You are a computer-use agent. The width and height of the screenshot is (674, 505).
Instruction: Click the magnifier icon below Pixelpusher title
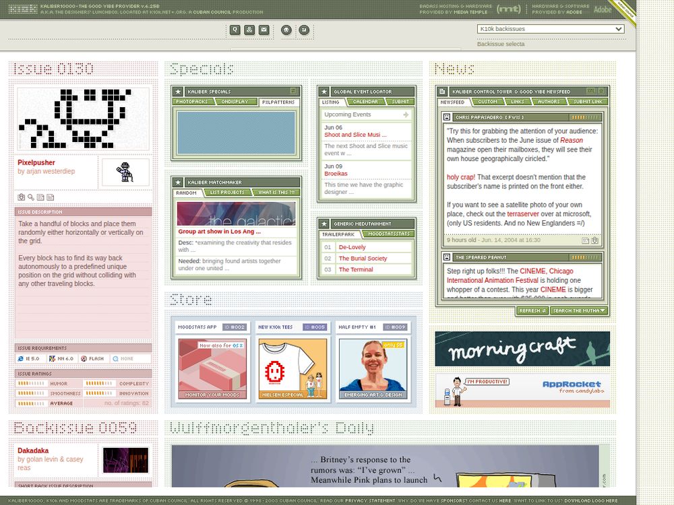click(x=31, y=197)
